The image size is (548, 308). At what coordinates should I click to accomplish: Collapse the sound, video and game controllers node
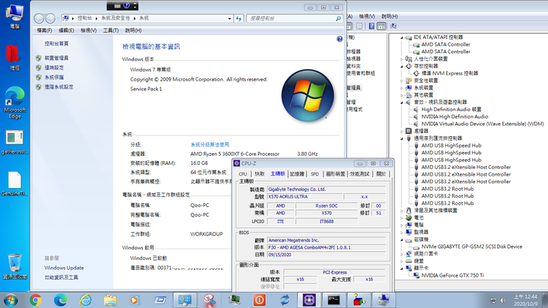click(402, 103)
